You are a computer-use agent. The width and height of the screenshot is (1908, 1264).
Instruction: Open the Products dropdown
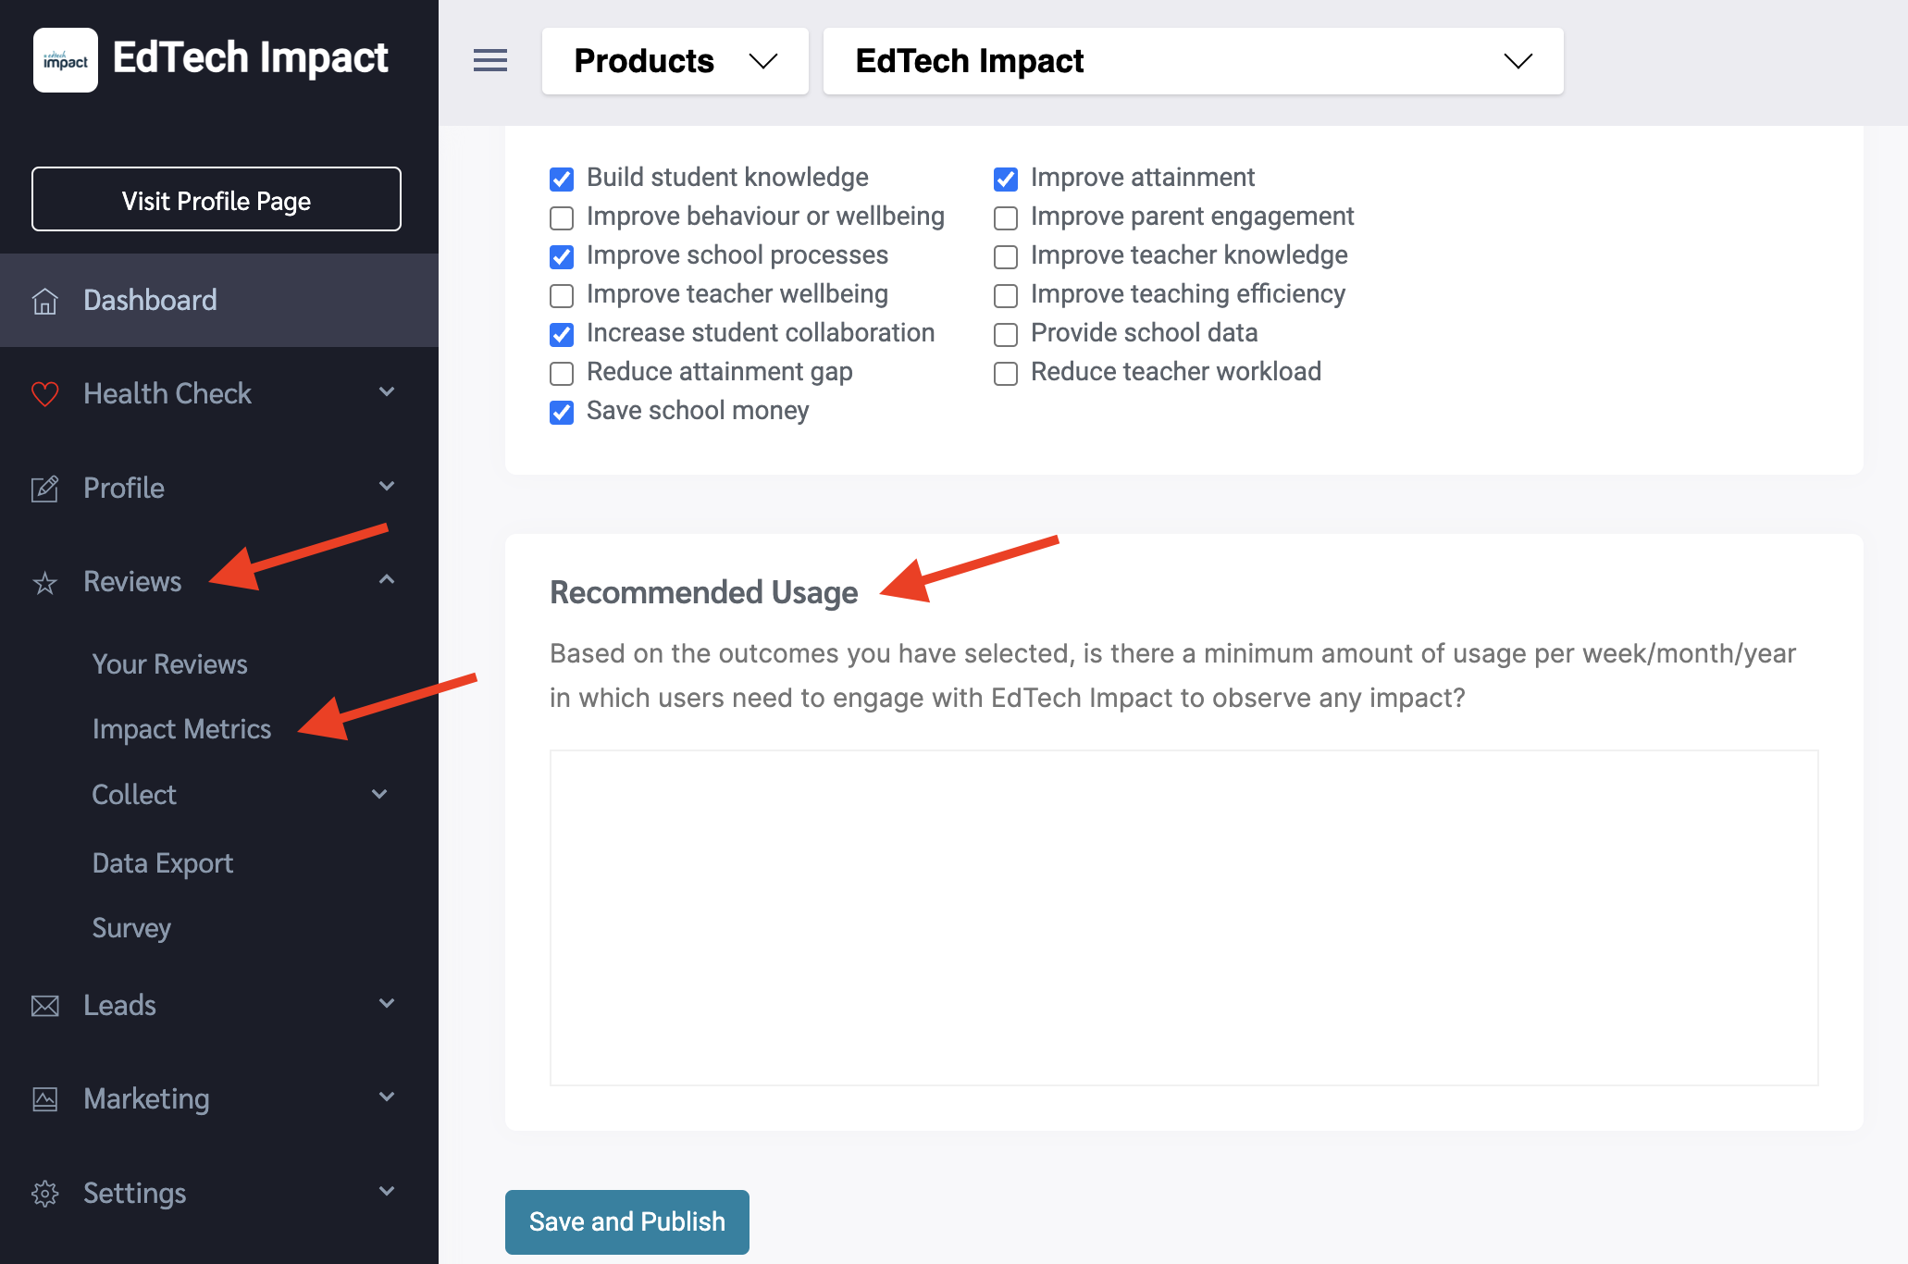[x=675, y=61]
